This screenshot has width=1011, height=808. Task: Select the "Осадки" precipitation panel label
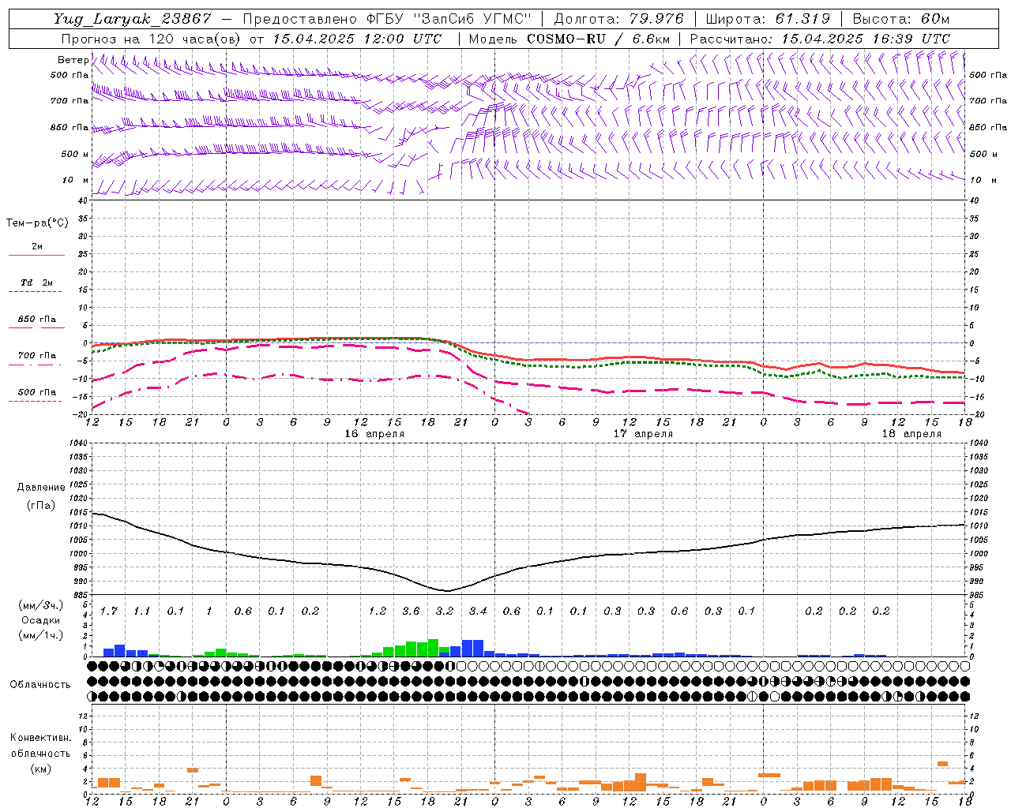(x=41, y=620)
